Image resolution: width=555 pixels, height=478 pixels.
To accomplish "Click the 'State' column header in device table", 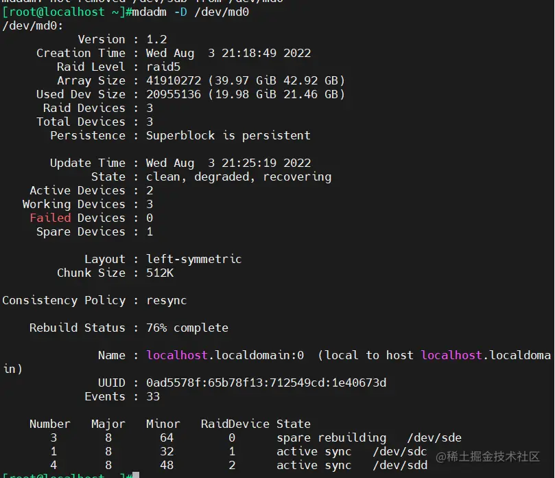I will (x=294, y=424).
